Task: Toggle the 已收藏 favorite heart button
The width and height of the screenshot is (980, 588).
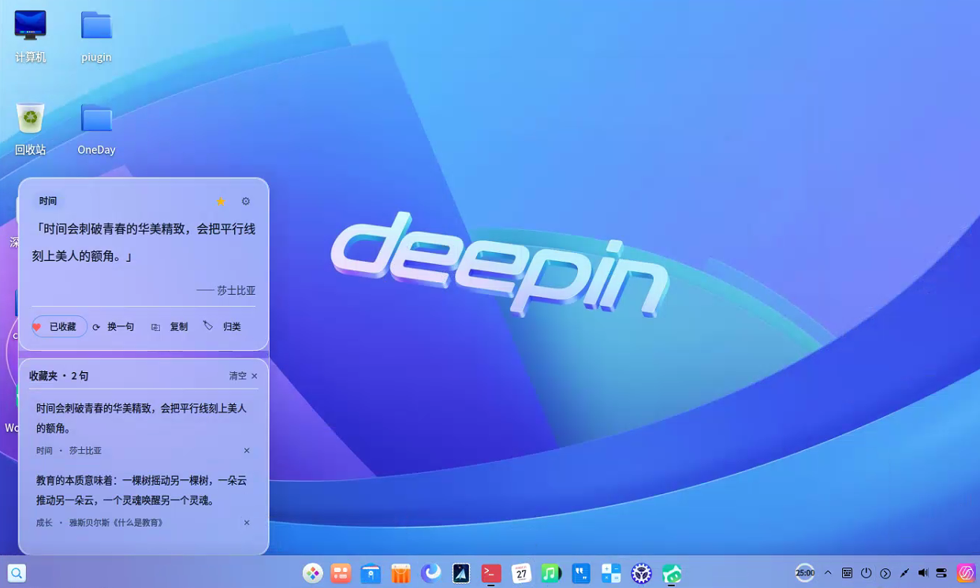Action: 59,326
